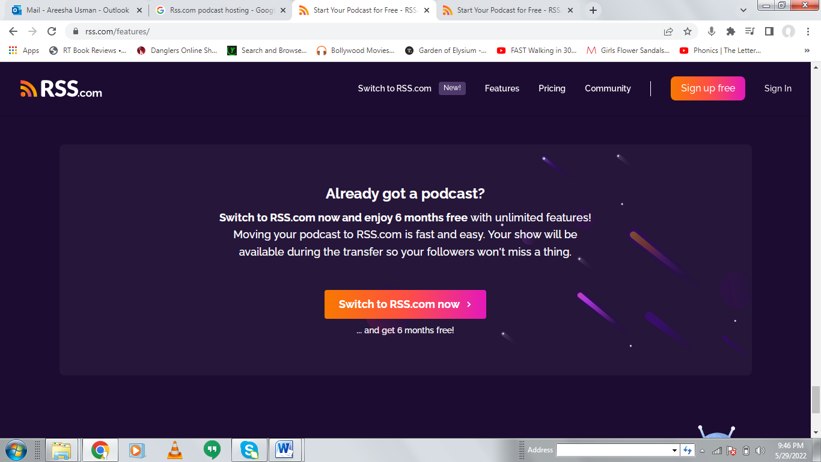Go back using browser back arrow
Image resolution: width=821 pixels, height=462 pixels.
point(13,31)
